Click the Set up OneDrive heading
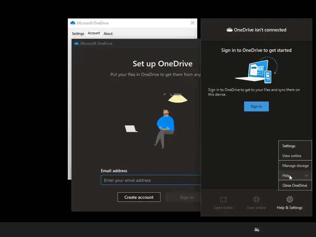Viewport: 316px width, 237px height. (x=162, y=64)
